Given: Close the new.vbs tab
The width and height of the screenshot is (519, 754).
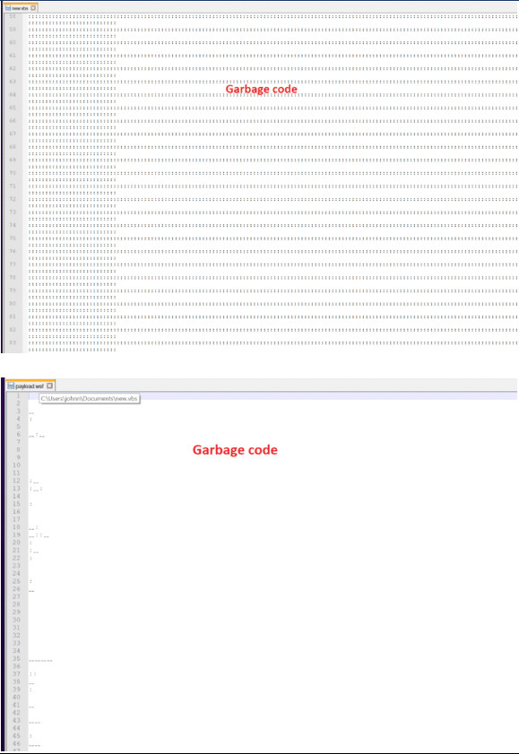Looking at the screenshot, I should (33, 8).
